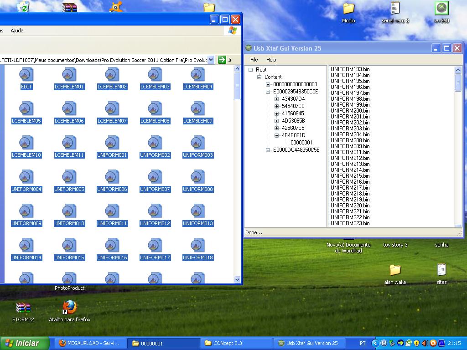Expand the E0000DC448350C5E tree node
Screen dimensions: 467x350
point(268,149)
